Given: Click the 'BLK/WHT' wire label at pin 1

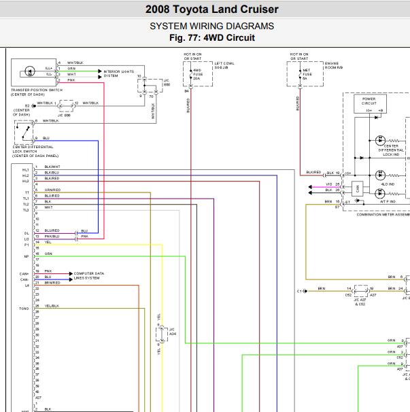Looking at the screenshot, I should 52,167.
